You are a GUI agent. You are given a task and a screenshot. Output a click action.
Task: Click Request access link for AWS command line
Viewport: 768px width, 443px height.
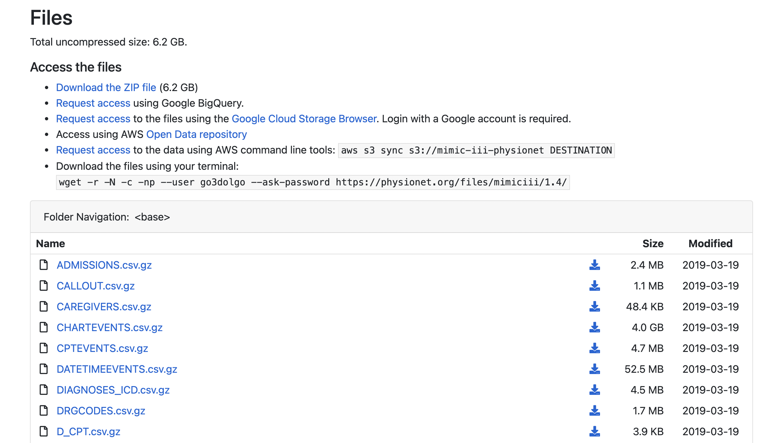click(93, 150)
